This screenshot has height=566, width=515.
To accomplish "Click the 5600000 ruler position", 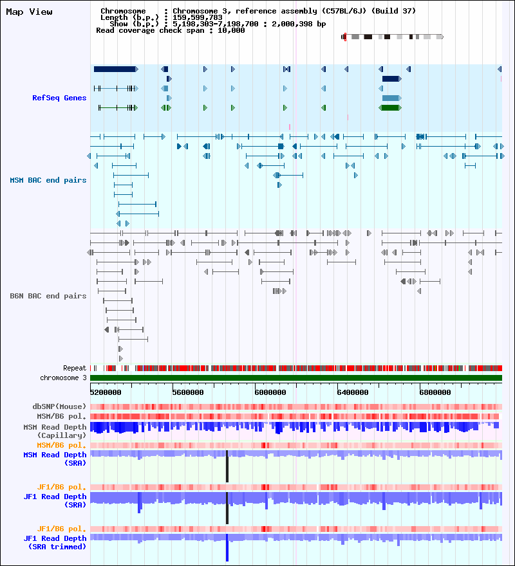I will click(188, 392).
